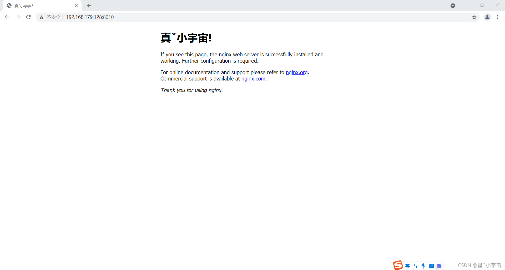Open the Sogou soft keyboard icon
This screenshot has height=270, width=505.
(x=431, y=266)
